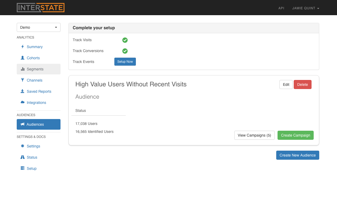The height and width of the screenshot is (220, 337).
Task: Click the Cohorts person icon
Action: click(23, 58)
